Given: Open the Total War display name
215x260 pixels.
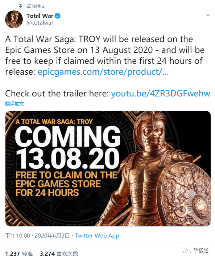Looking at the screenshot, I should [x=40, y=16].
